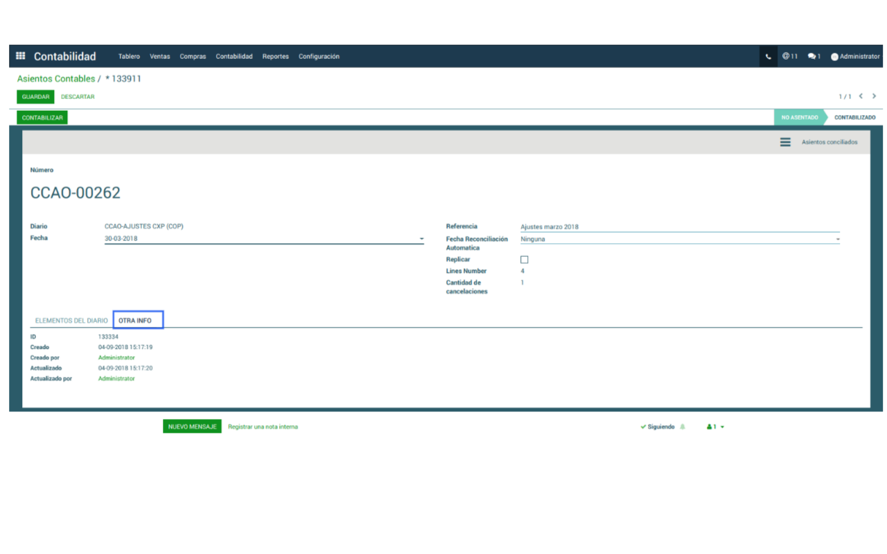Switch to Elementos del Diario tab

71,321
